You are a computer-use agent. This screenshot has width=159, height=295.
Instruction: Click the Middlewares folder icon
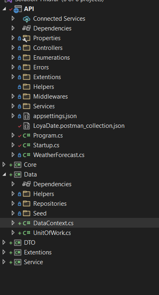pyautogui.click(x=26, y=97)
